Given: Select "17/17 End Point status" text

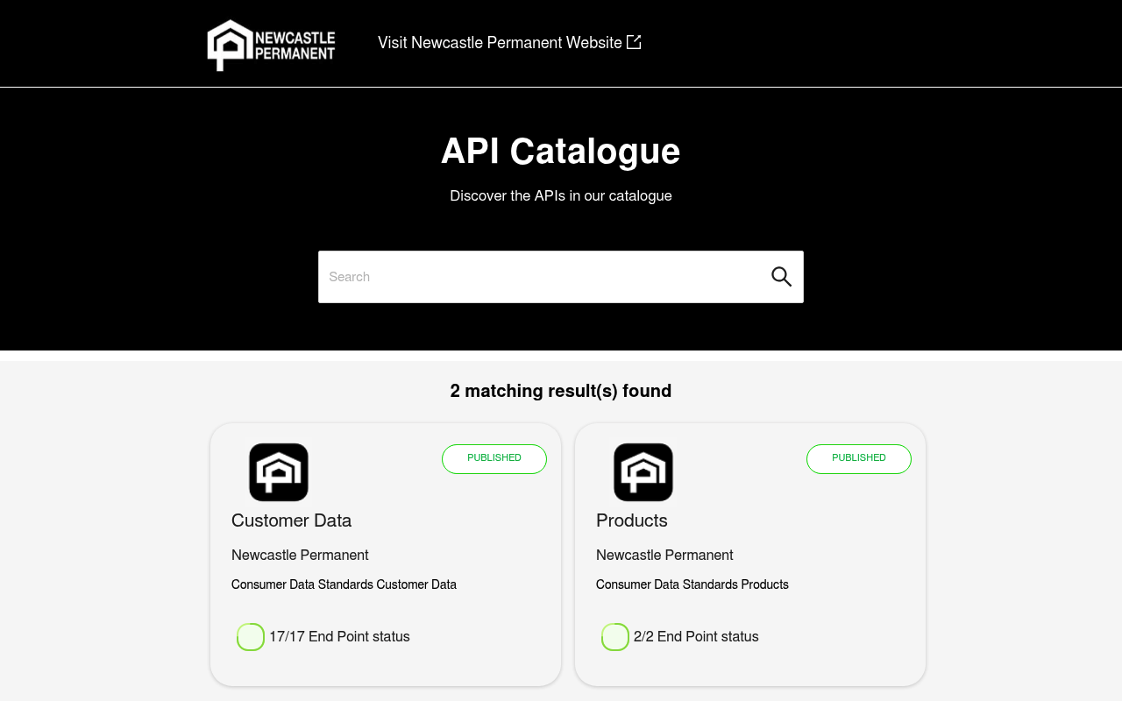Looking at the screenshot, I should [339, 637].
